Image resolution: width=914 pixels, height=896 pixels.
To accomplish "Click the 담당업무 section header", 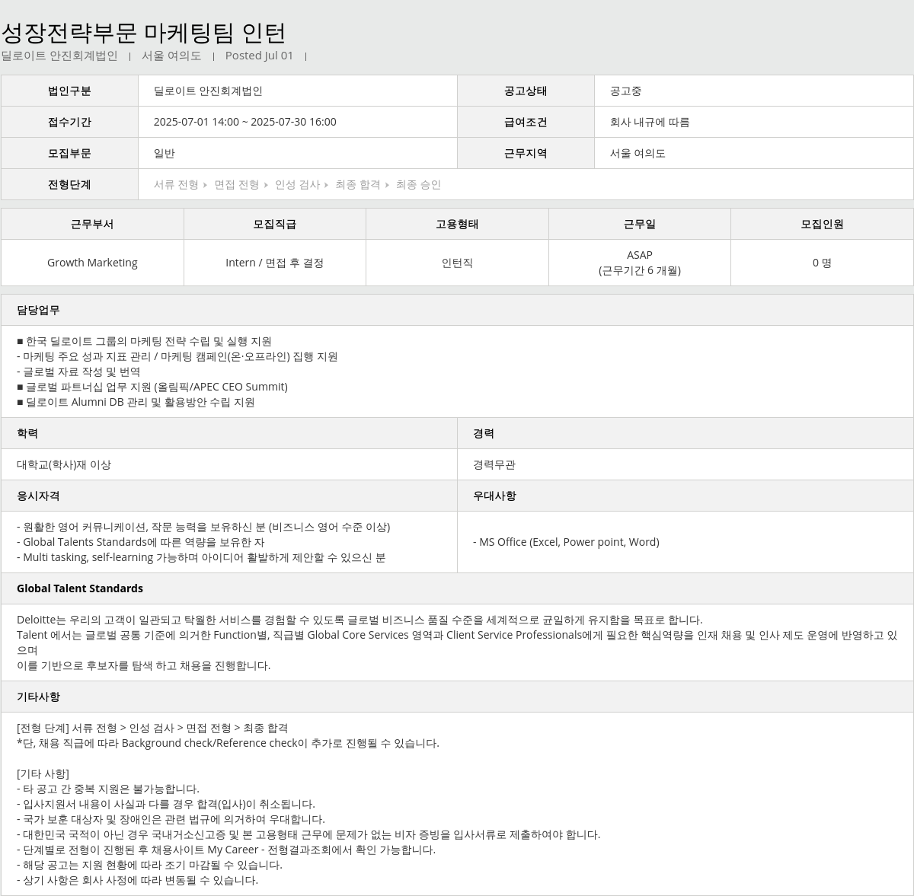I will [x=457, y=310].
